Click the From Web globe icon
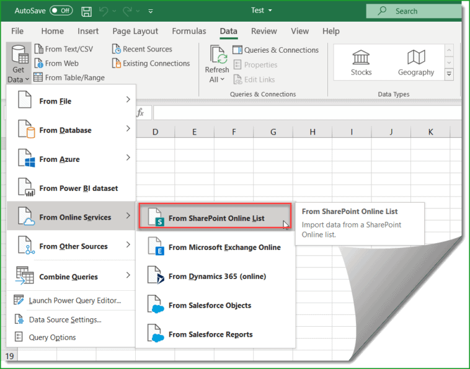Viewport: 470px width, 369px height. click(38, 63)
